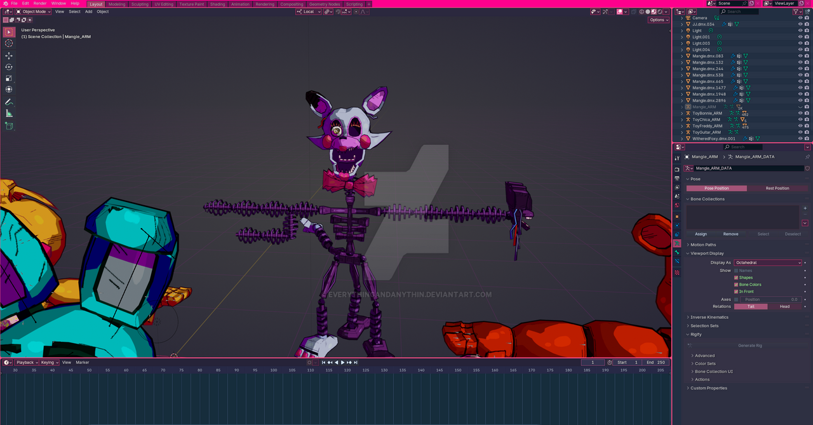Activate the Transform tool
Screen dimensions: 813x425
point(9,89)
